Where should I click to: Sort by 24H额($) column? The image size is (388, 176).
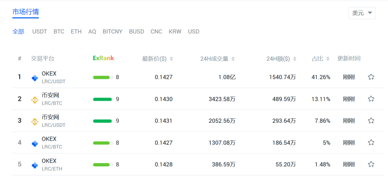coord(294,59)
